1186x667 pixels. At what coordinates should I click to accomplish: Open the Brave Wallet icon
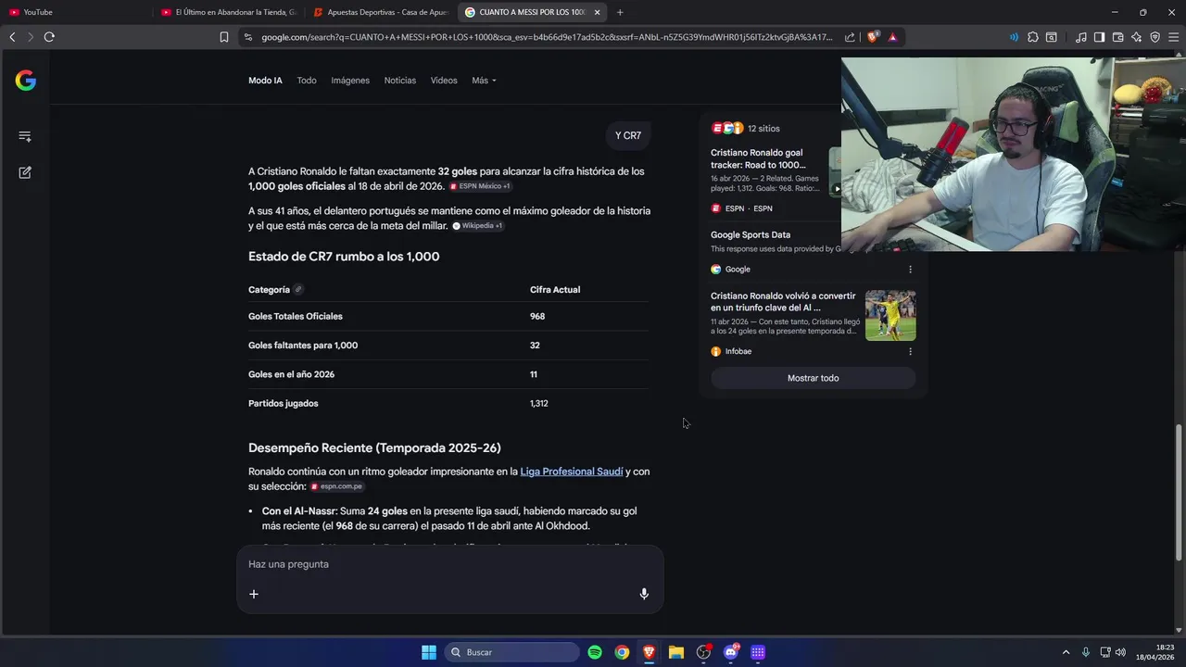[x=1117, y=37]
